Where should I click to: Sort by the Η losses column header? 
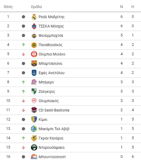click(133, 7)
